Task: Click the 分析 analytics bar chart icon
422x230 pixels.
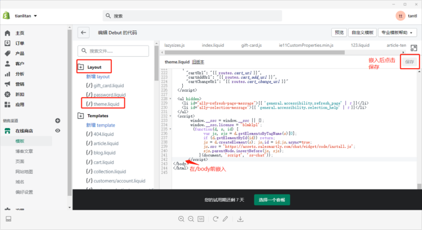Action: pos(8,74)
